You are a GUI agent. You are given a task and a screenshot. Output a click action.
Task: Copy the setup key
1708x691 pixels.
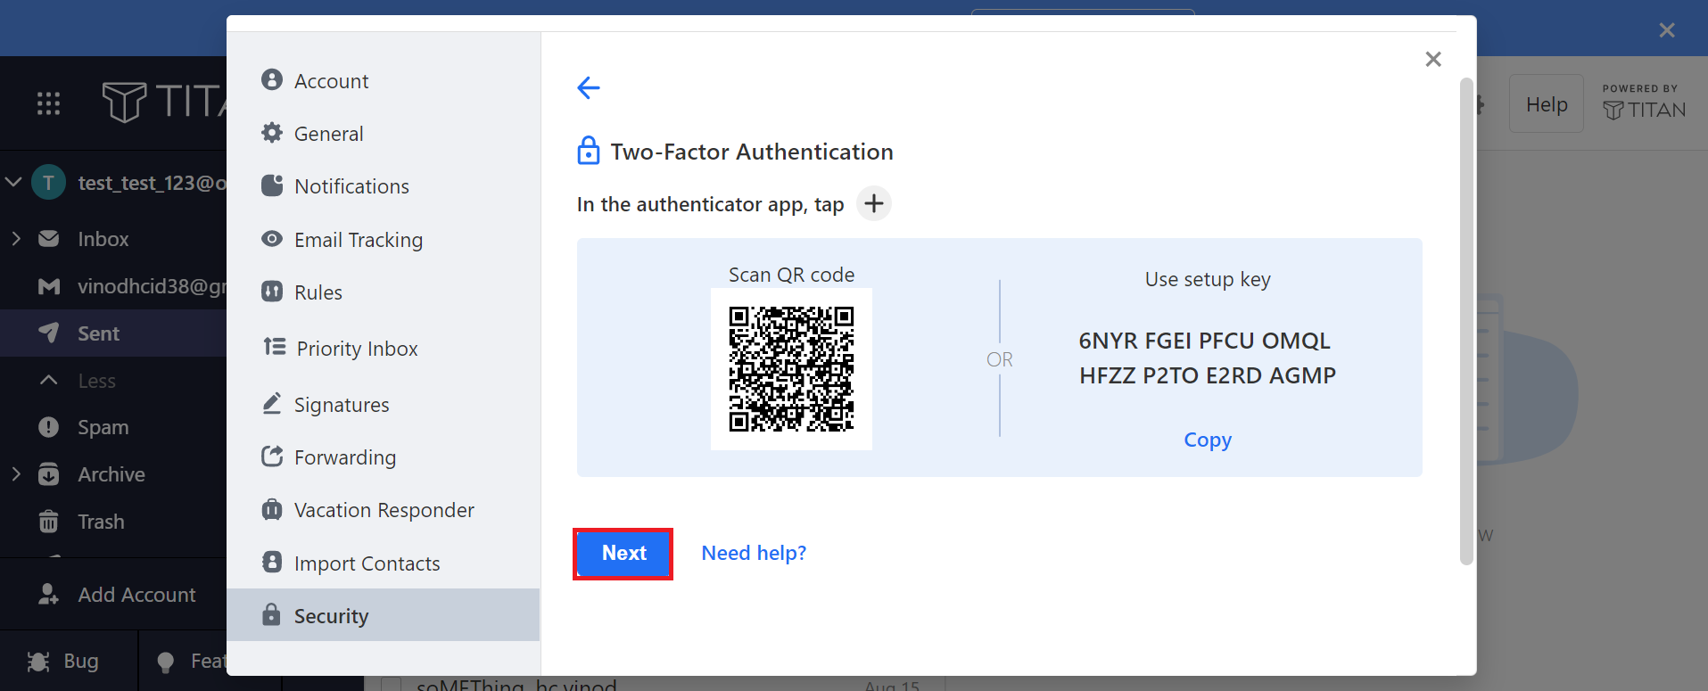click(x=1208, y=440)
